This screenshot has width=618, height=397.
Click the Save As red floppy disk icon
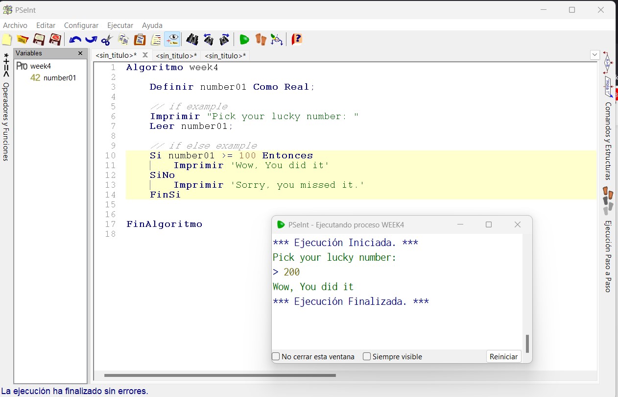click(55, 39)
